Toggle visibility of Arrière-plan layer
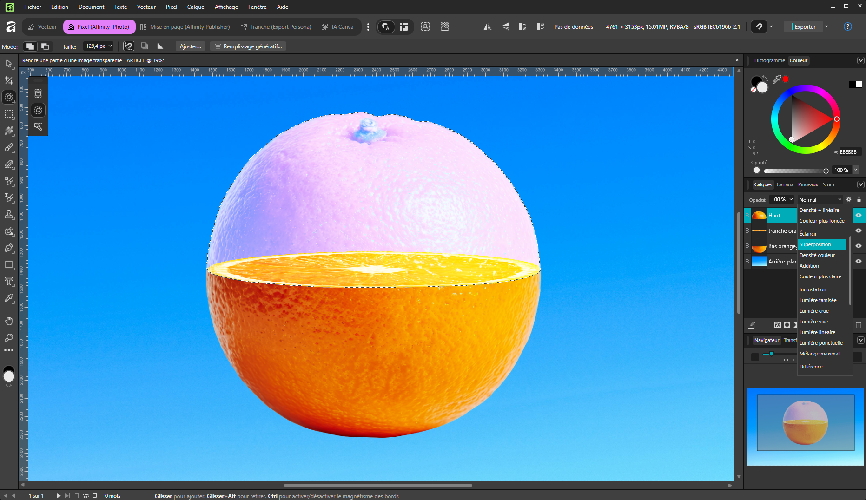Viewport: 866px width, 500px height. (x=859, y=261)
